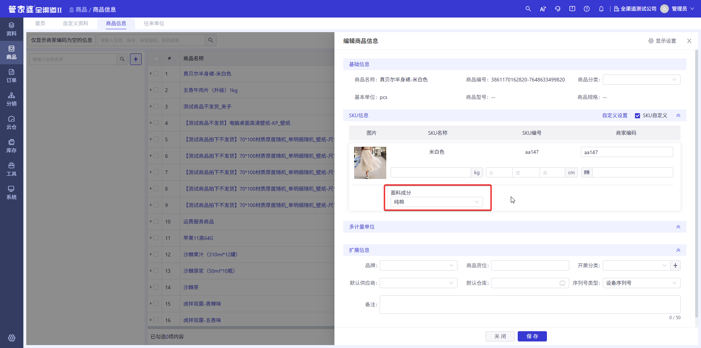The image size is (701, 348).
Task: Check the row 10 运费服务商品 checkbox
Action: tap(156, 221)
